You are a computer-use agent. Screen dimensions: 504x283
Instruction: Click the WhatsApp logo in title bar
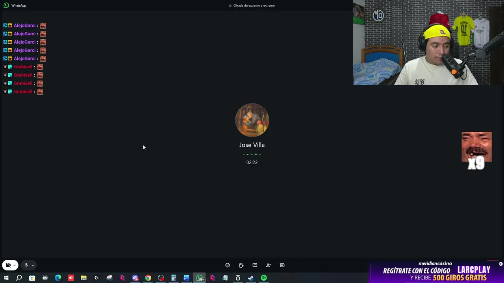[6, 6]
